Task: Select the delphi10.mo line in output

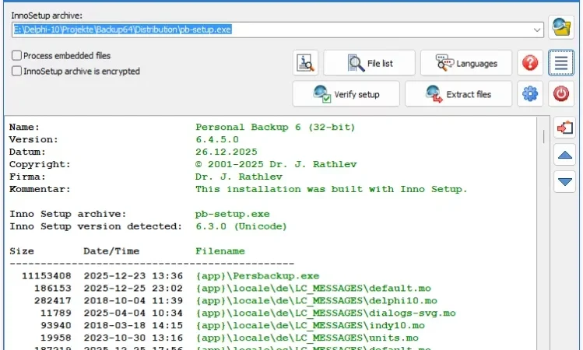Action: [223, 300]
